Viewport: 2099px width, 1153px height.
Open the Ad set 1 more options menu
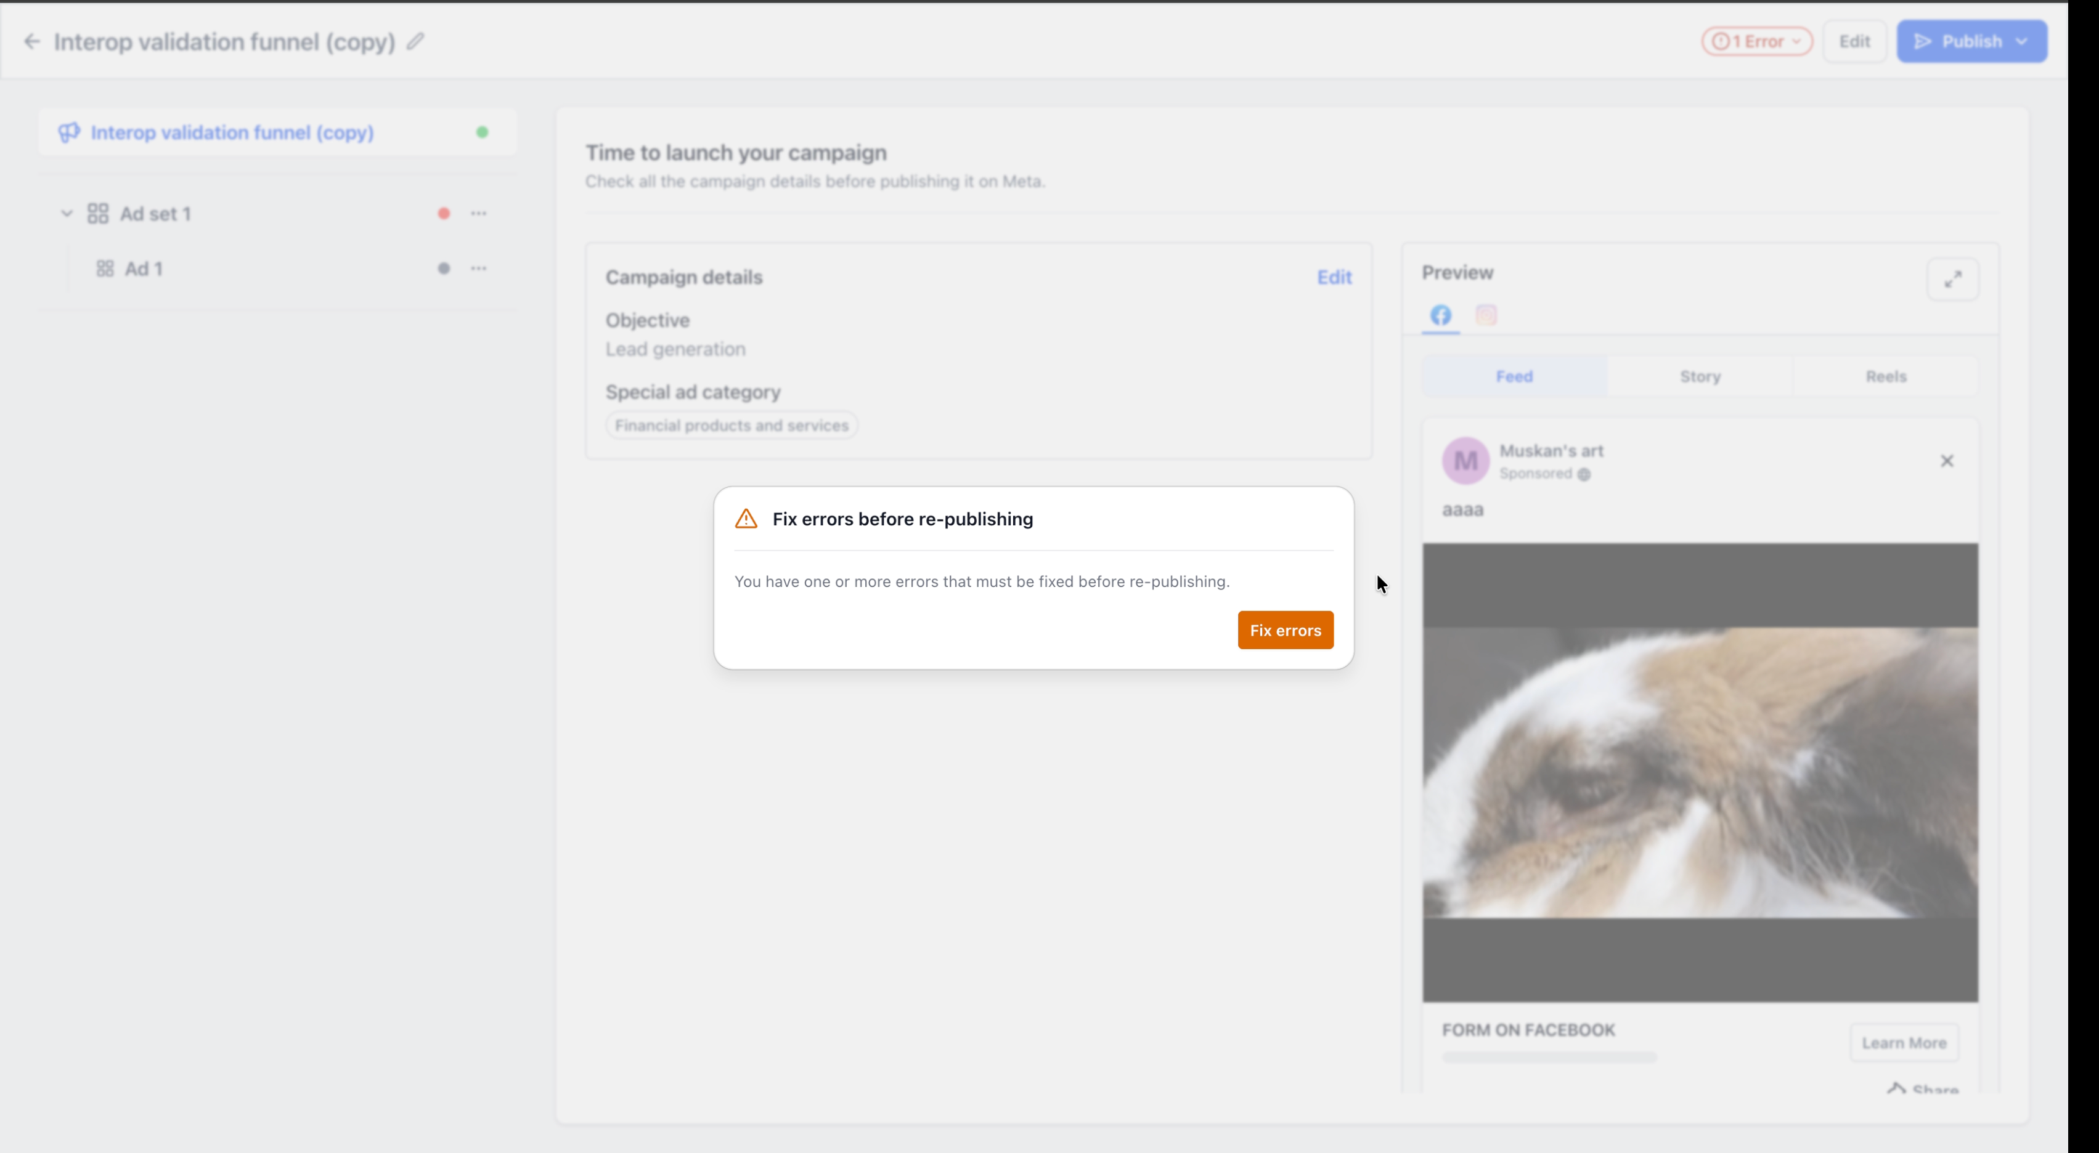[x=478, y=213]
